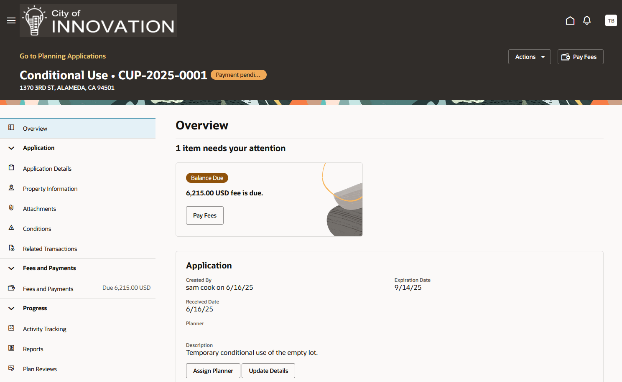Open the hamburger navigation menu
Image resolution: width=622 pixels, height=382 pixels.
coord(11,20)
